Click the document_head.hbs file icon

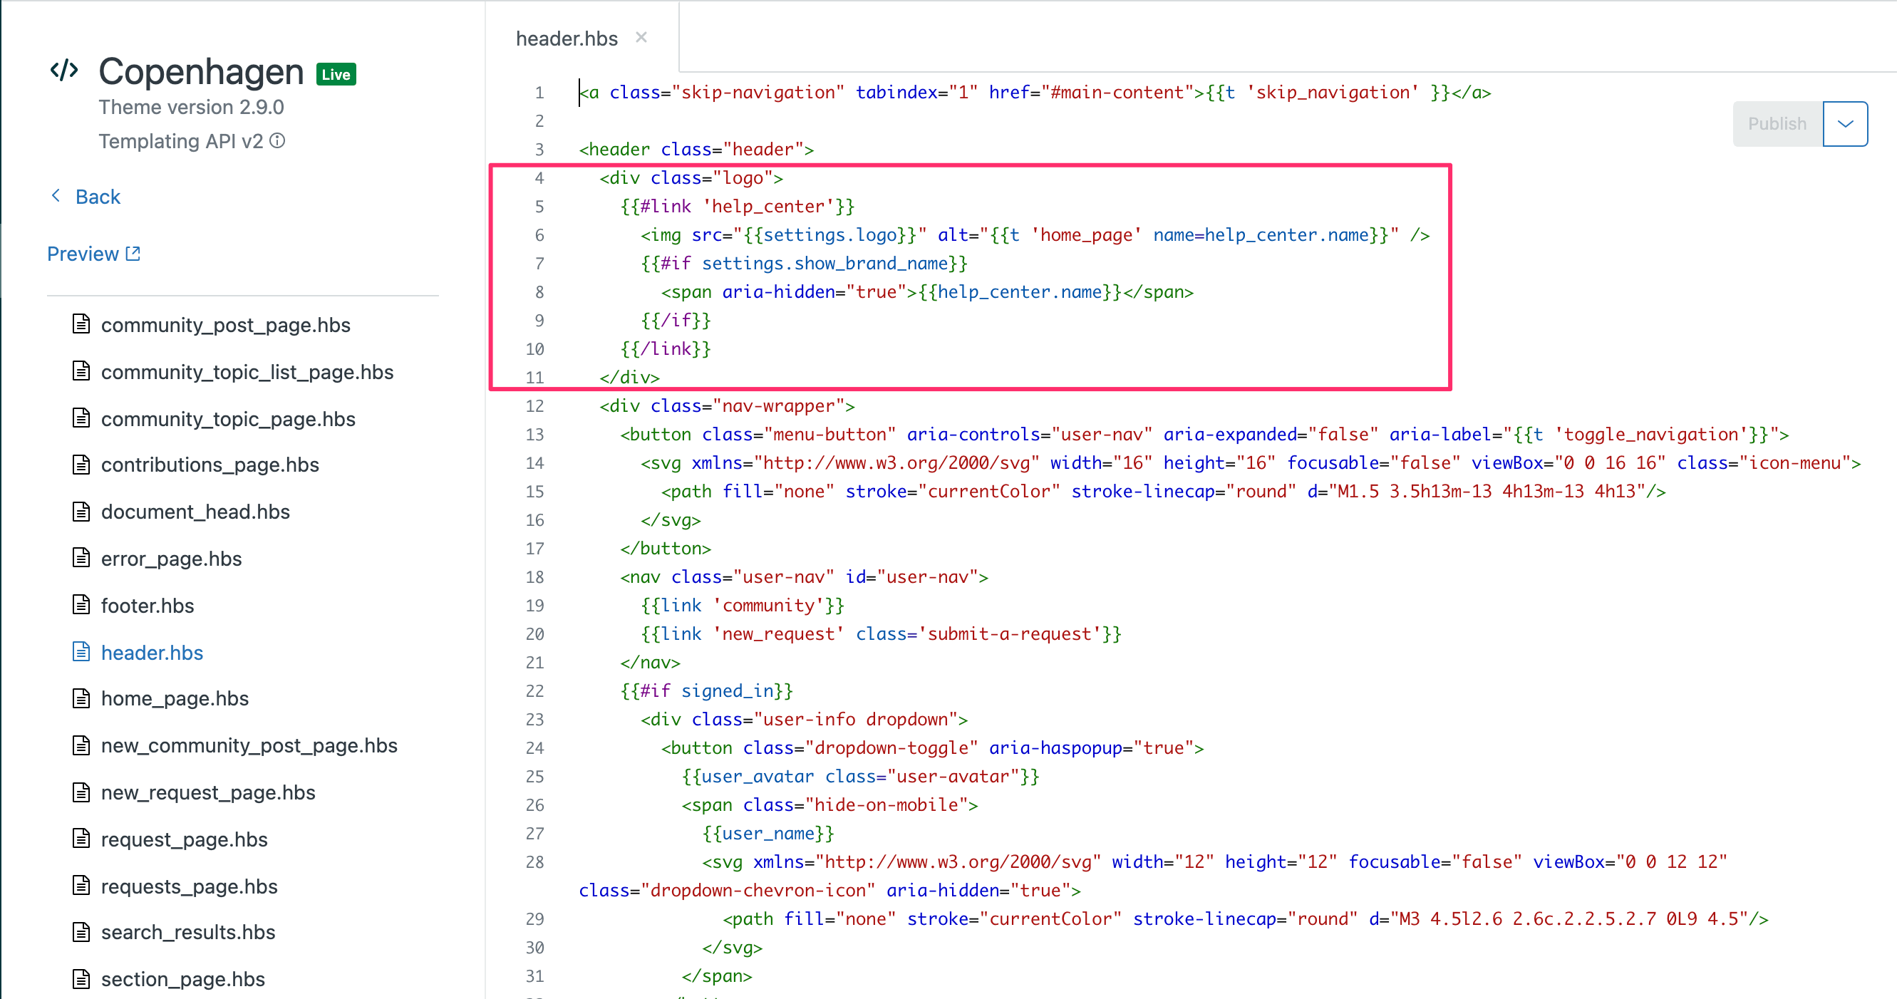81,512
